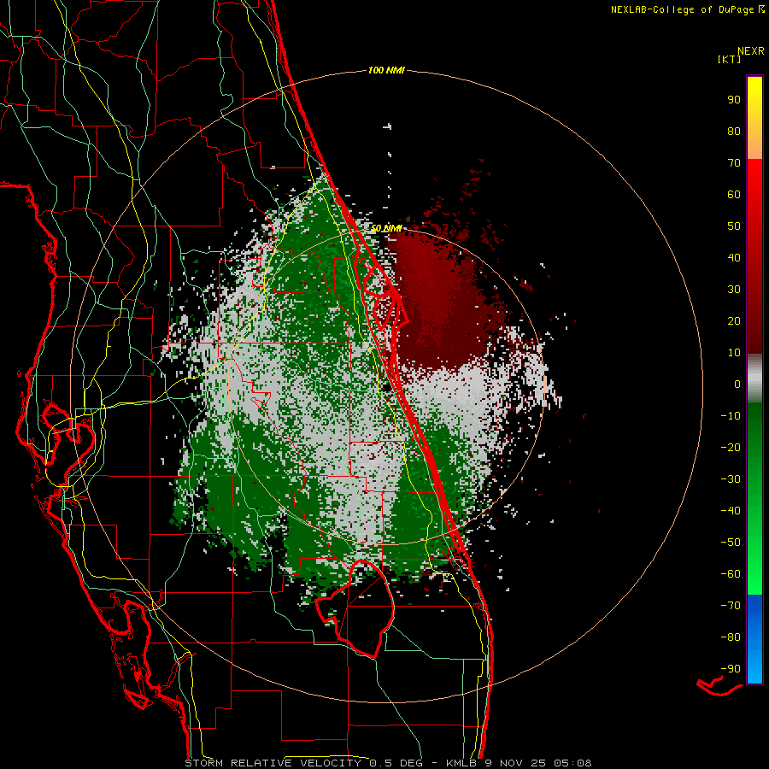The image size is (769, 769).
Task: Select the positive 40 scale value
Action: coord(734,257)
